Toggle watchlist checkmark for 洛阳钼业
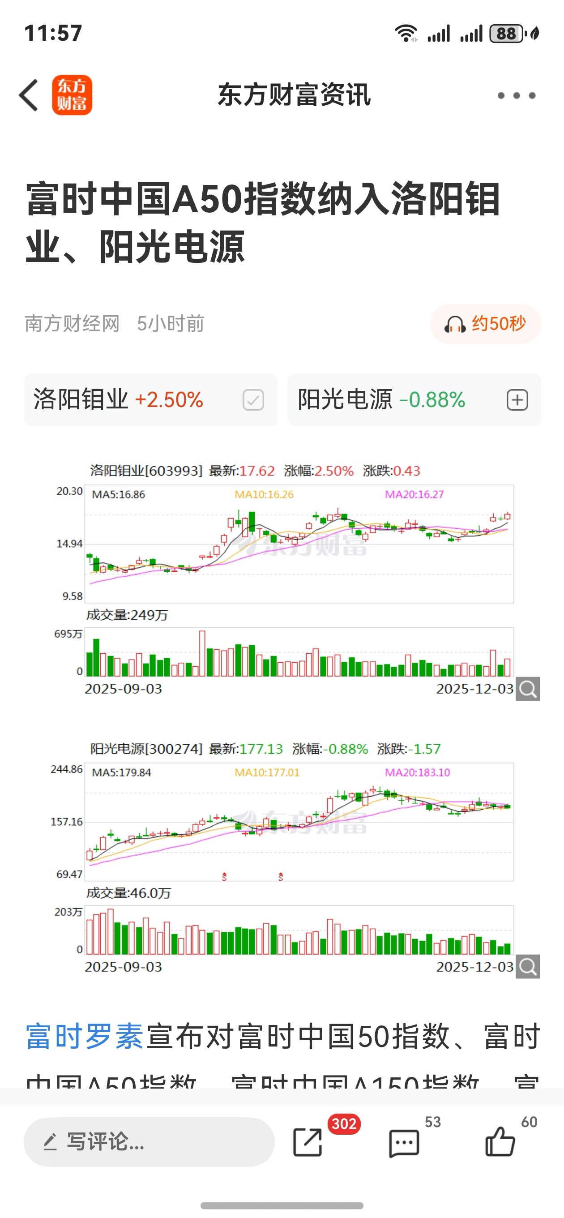The image size is (564, 1218). pos(253,400)
